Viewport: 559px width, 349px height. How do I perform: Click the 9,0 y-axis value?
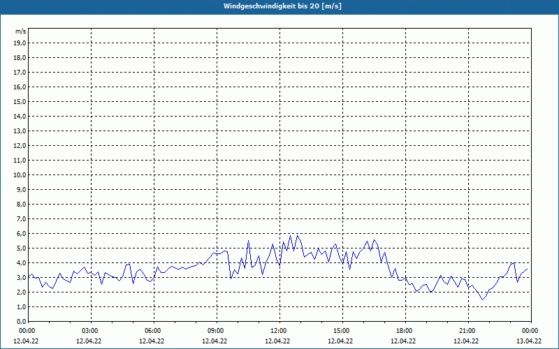21,189
